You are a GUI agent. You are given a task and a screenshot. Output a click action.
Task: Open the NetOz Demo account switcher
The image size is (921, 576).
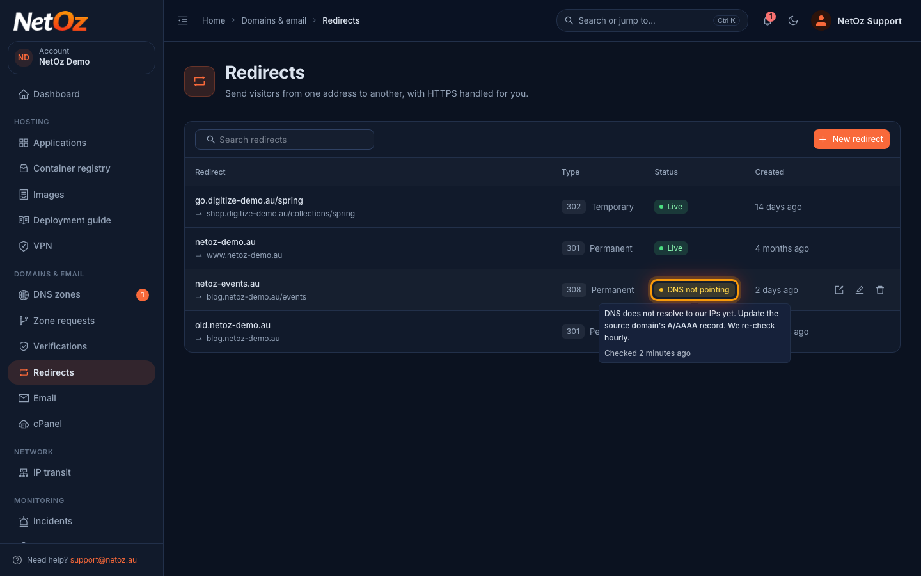[81, 57]
